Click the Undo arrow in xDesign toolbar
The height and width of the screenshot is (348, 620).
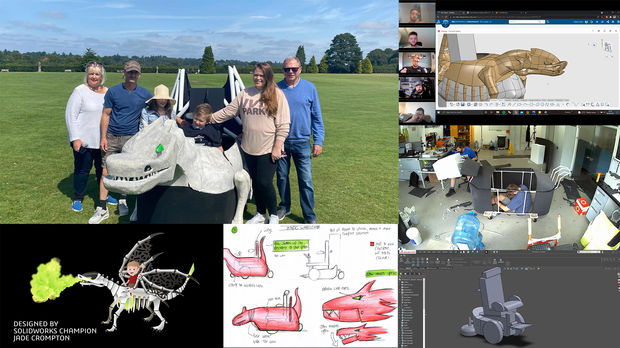(486, 104)
